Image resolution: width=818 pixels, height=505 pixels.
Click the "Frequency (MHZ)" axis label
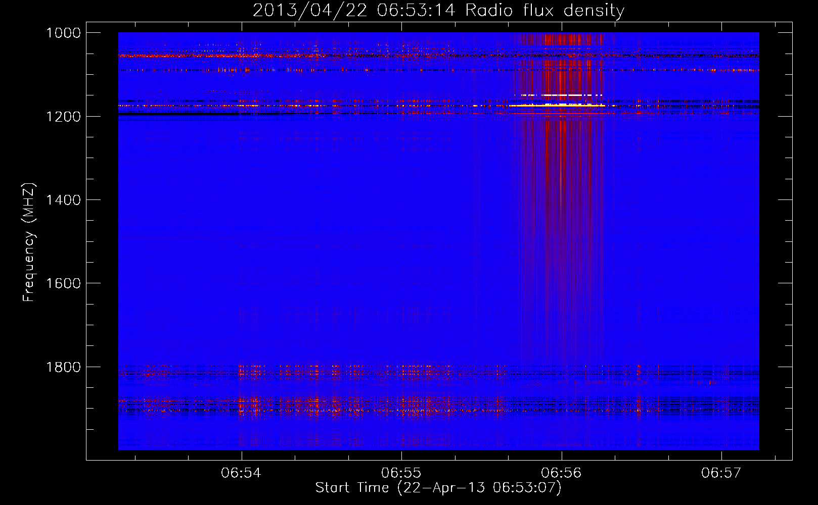pos(29,242)
